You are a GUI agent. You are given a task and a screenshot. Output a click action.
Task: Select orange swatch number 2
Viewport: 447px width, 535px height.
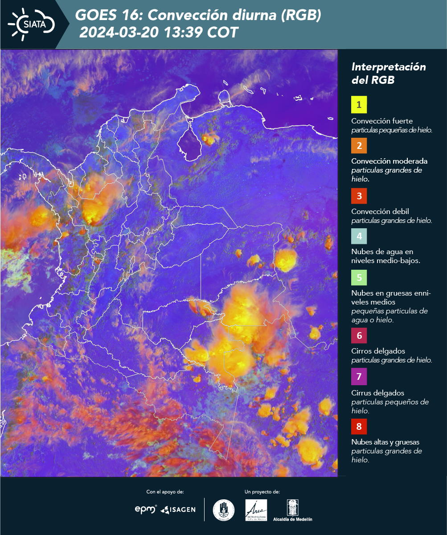pos(359,145)
